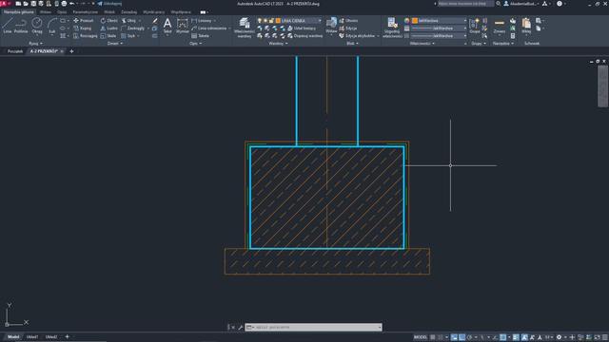609x342 pixels.
Task: Click the Rozciągnij (Stretch) tool
Action: [x=86, y=36]
